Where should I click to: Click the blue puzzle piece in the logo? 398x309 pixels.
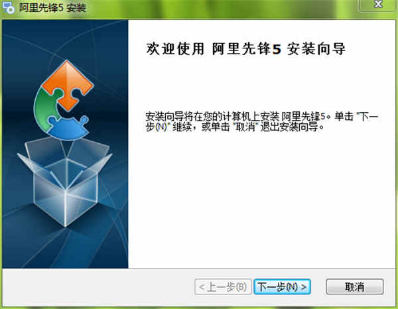(x=68, y=127)
